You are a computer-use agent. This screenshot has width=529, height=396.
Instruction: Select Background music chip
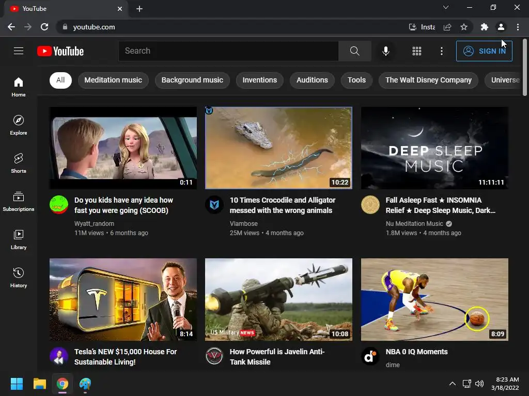pos(192,80)
